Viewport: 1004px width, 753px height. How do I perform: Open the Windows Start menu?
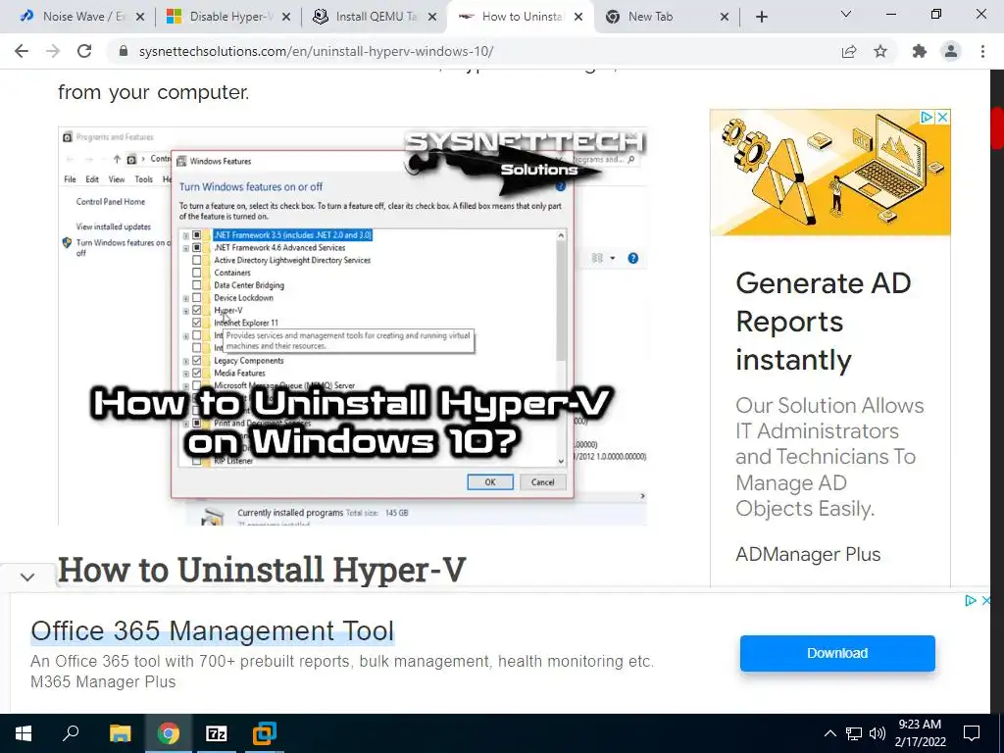[x=24, y=733]
